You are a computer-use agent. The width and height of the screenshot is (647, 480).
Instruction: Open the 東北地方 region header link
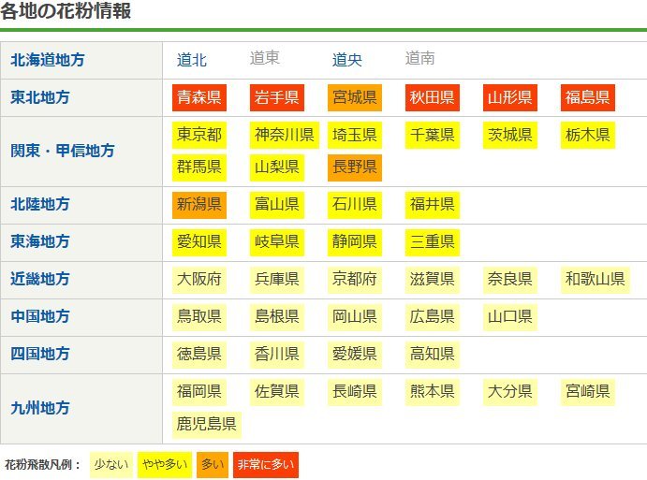(39, 97)
